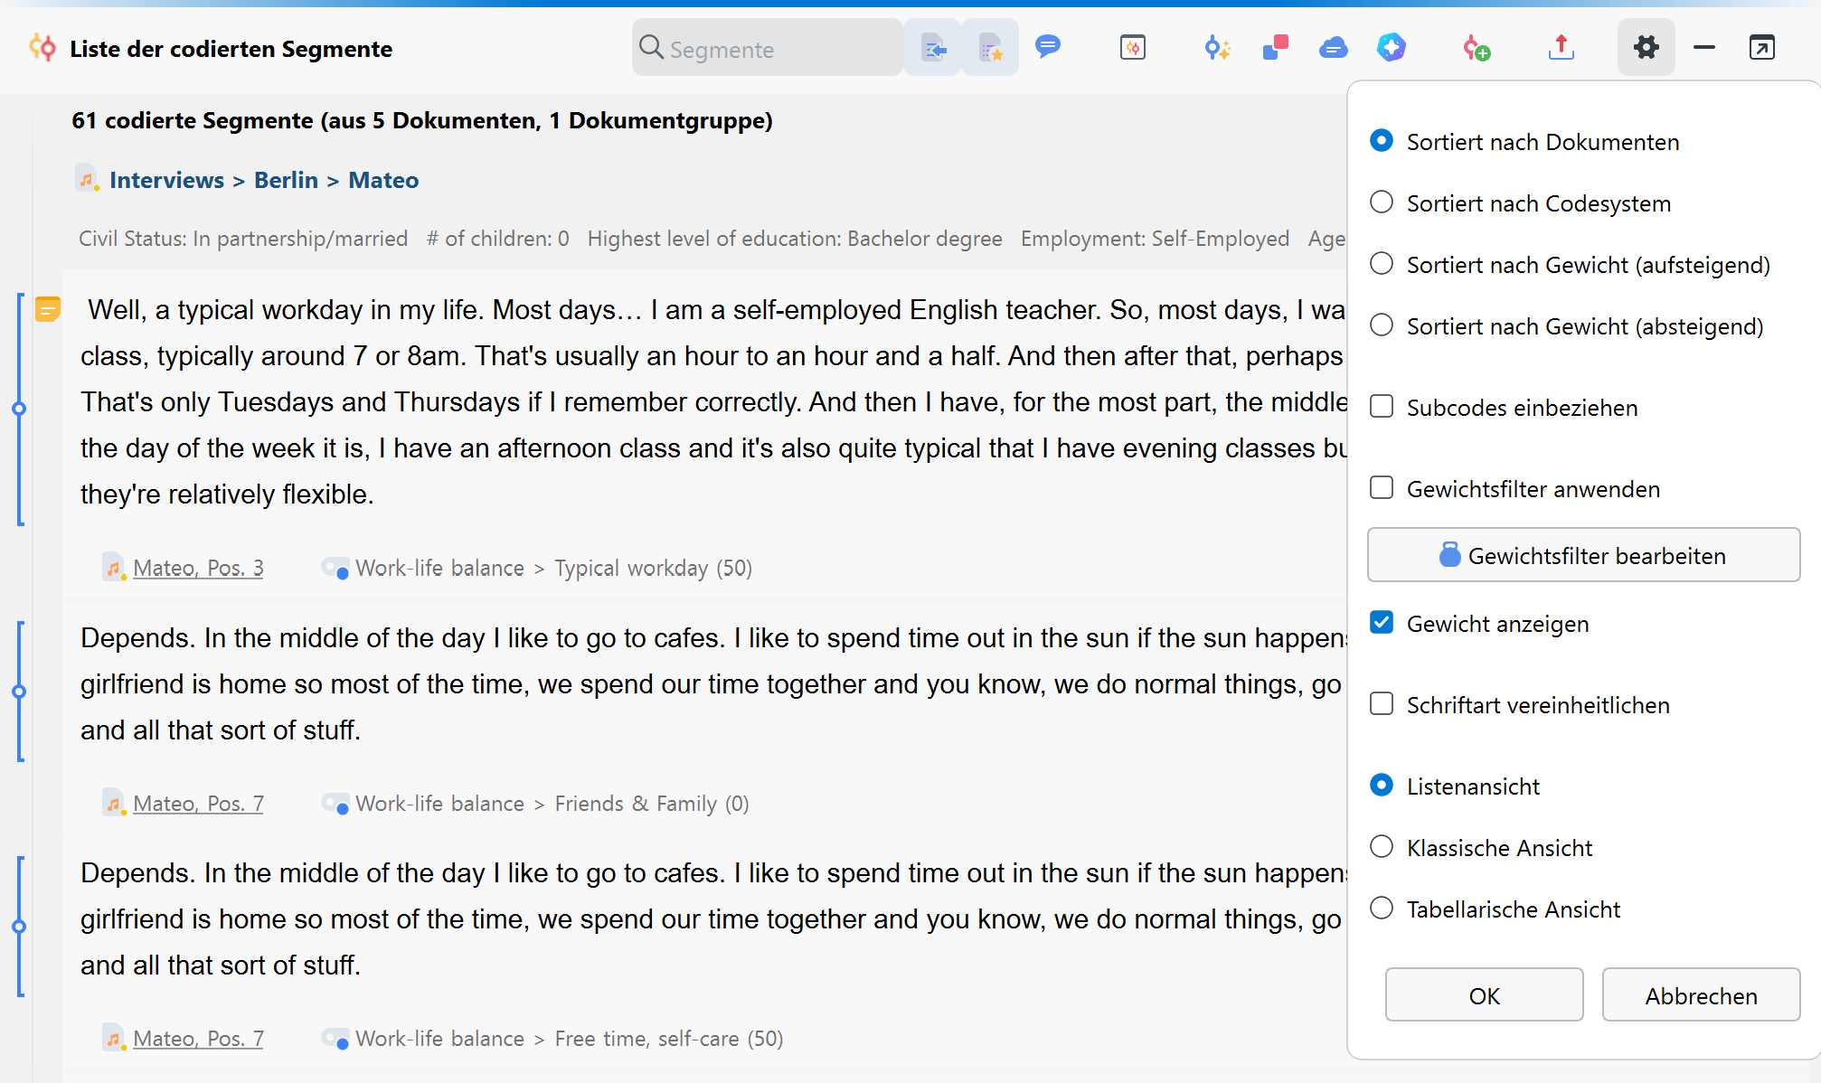Click the Friends & Family (0) code label

coord(652,804)
